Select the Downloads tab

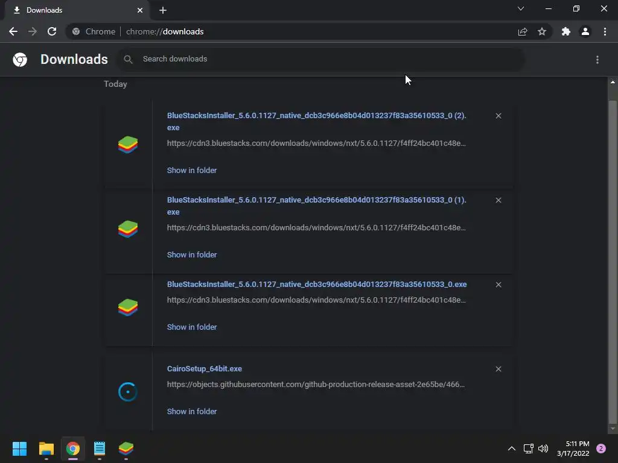pos(77,10)
